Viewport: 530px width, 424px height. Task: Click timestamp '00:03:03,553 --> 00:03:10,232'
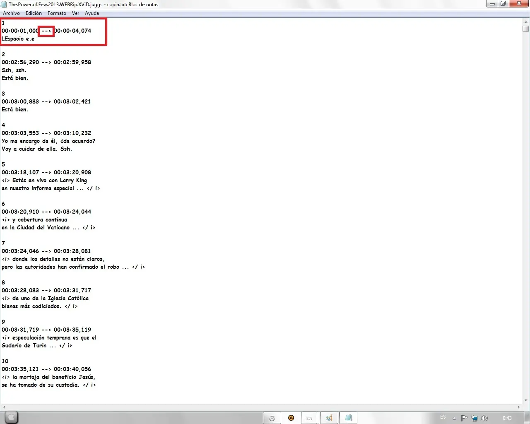[x=46, y=133]
